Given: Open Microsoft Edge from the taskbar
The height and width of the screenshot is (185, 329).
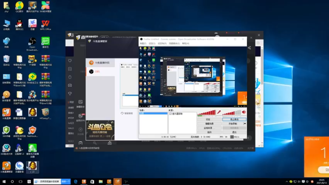Looking at the screenshot, I should coord(76,182).
